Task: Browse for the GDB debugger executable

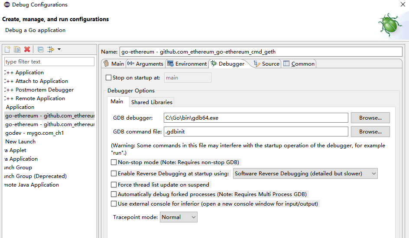Action: (x=370, y=118)
